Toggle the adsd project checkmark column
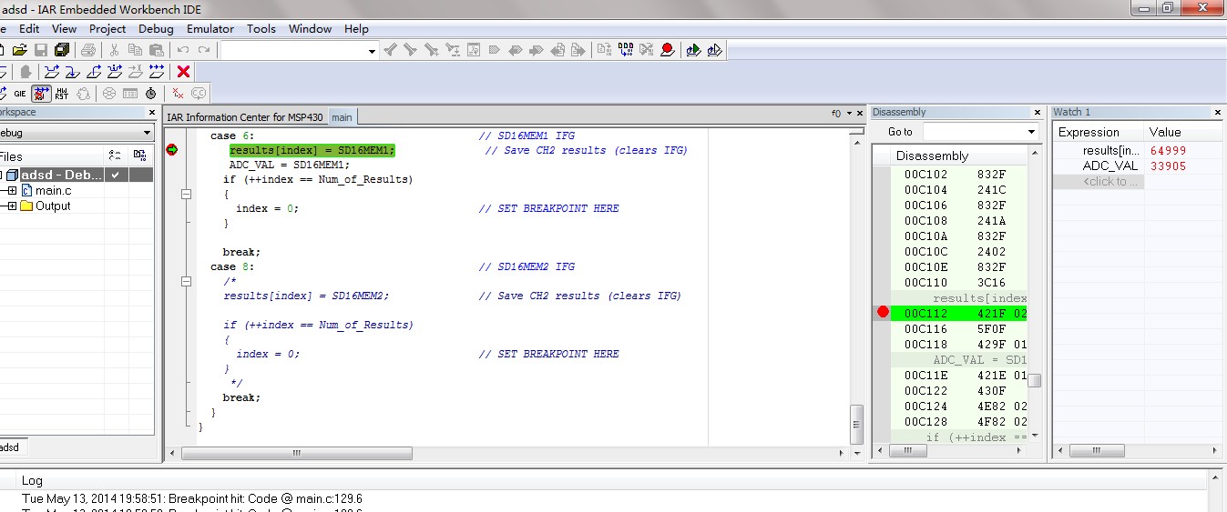This screenshot has height=512, width=1227. (x=116, y=175)
